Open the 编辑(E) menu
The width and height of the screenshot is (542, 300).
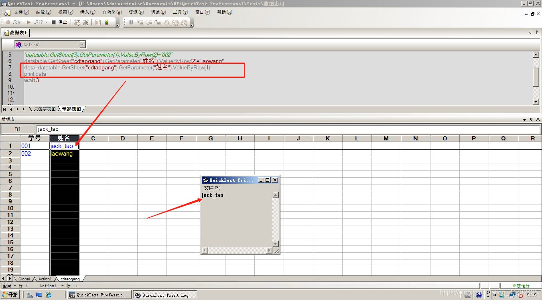44,12
